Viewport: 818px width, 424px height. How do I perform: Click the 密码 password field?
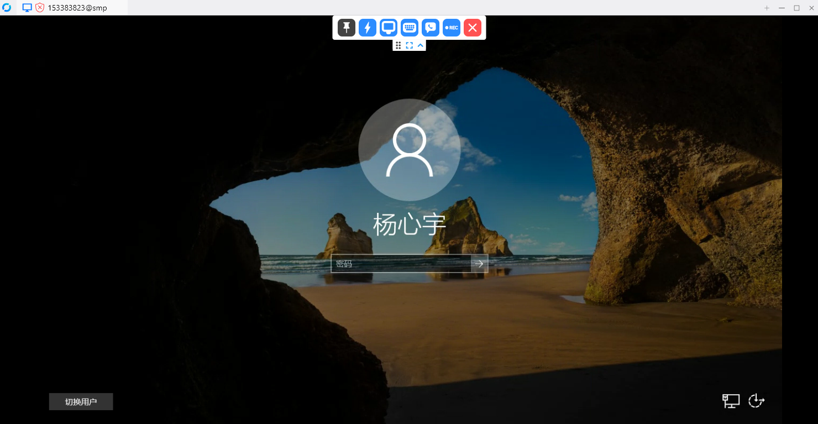pyautogui.click(x=401, y=264)
